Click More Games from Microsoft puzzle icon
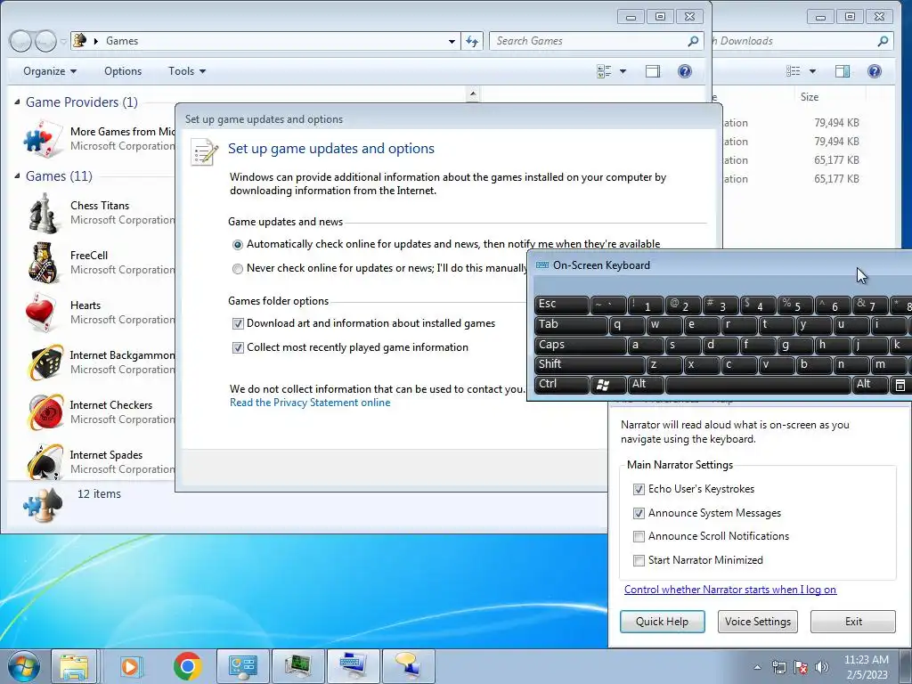The image size is (912, 684). pyautogui.click(x=43, y=139)
